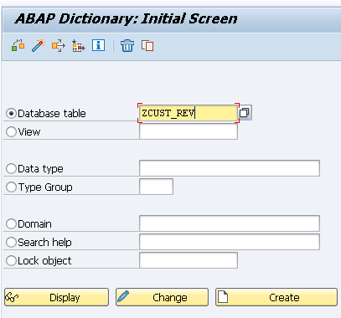The image size is (341, 318).
Task: Click the Data type input field
Action: coord(230,168)
